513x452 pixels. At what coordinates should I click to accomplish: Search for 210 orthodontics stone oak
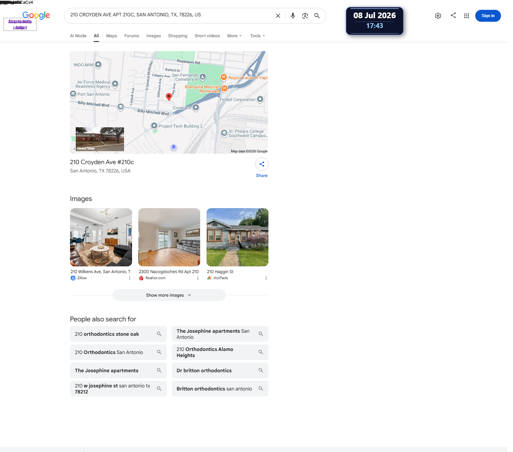(x=118, y=334)
